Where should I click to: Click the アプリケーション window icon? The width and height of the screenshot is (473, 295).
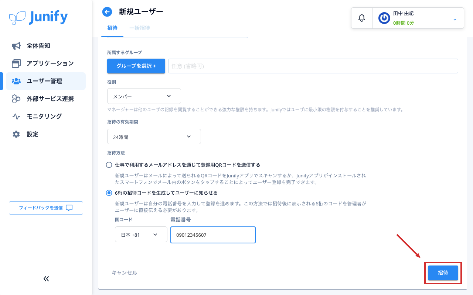click(16, 63)
